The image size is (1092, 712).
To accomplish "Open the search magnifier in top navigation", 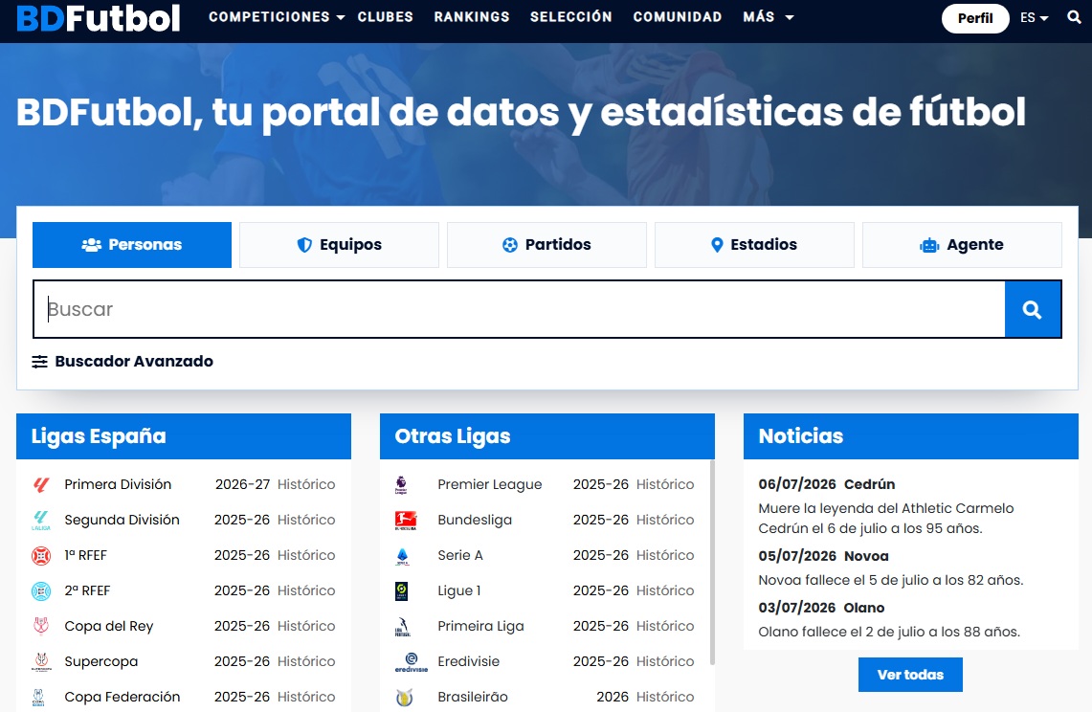I will tap(1074, 17).
